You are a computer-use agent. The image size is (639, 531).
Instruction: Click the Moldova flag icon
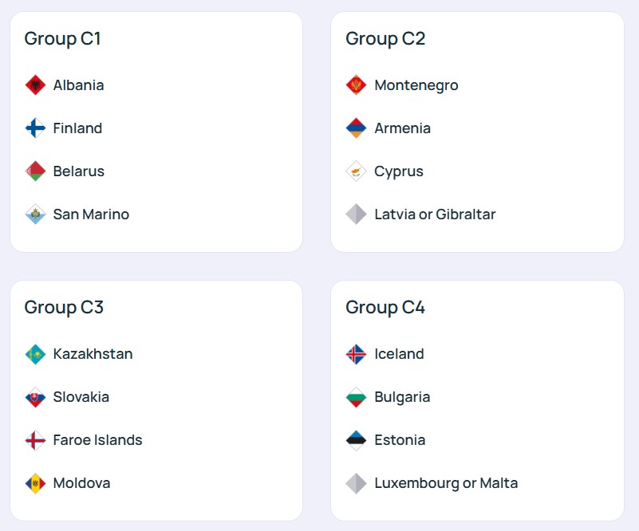(x=35, y=483)
